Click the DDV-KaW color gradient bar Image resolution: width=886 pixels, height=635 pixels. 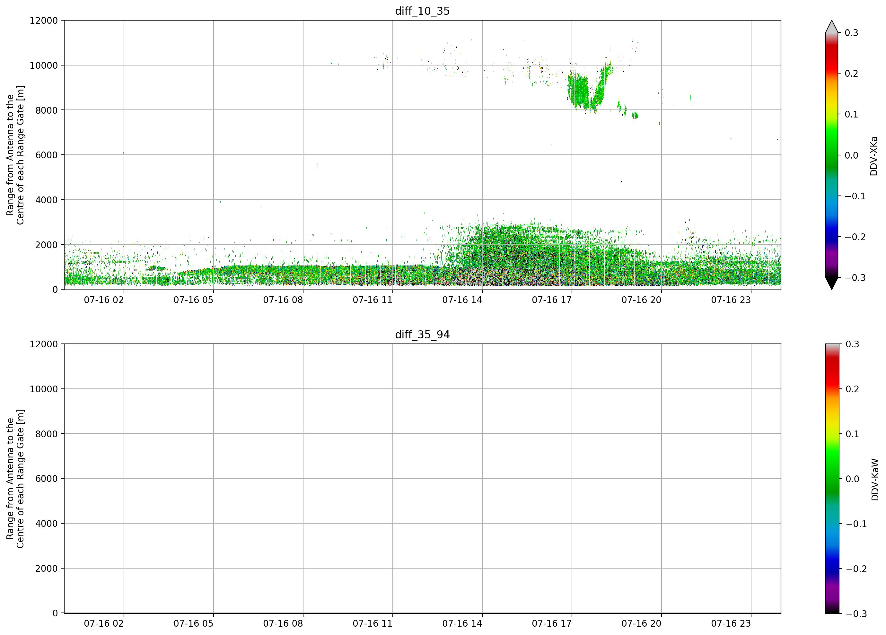point(832,478)
